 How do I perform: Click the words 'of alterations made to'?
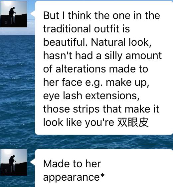click(96, 69)
